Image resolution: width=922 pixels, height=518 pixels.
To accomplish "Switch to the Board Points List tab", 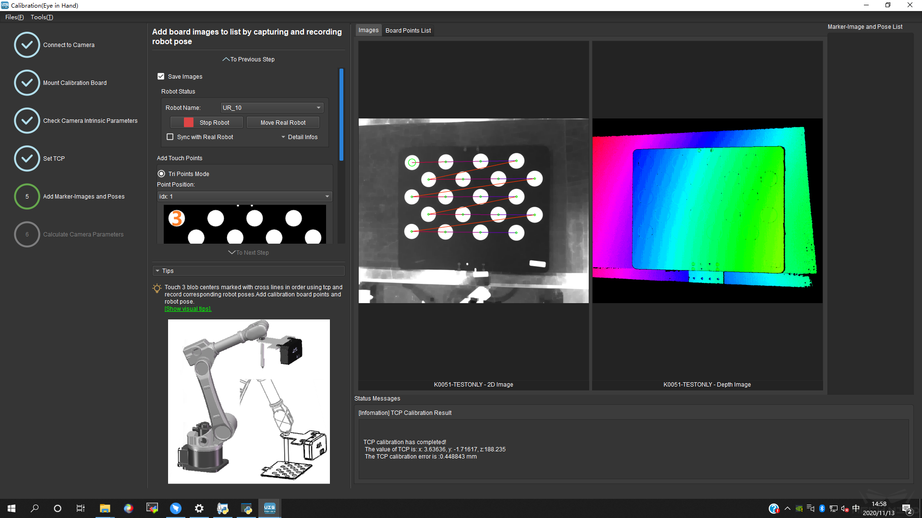I will [408, 31].
